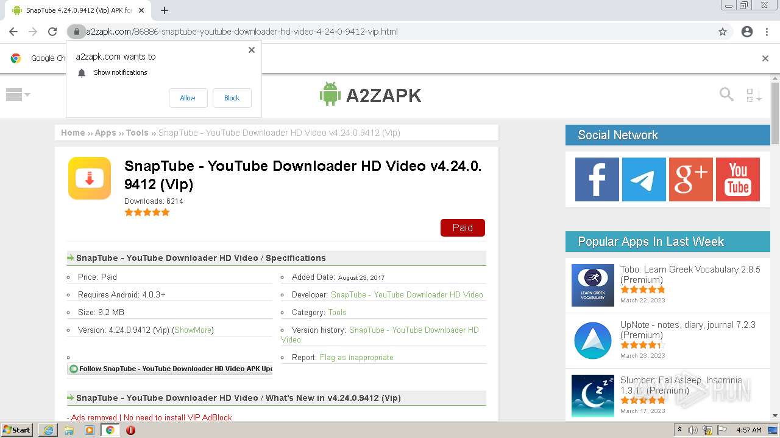Open the Google Plus social icon
Viewport: 780px width, 438px height.
click(691, 179)
